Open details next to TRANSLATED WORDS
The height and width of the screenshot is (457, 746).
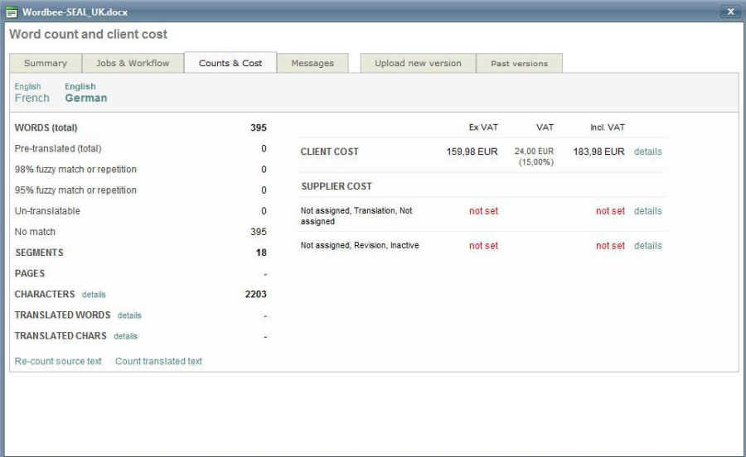click(x=129, y=315)
